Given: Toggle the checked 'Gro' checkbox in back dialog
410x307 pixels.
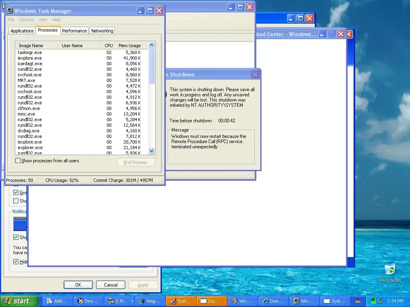Looking at the screenshot, I should [x=16, y=193].
